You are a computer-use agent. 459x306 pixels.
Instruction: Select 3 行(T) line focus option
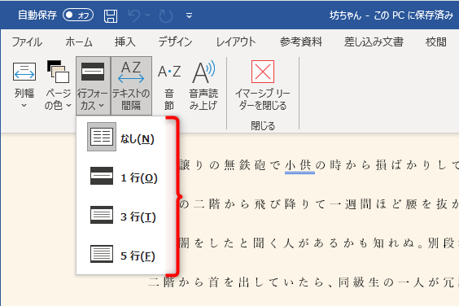121,215
